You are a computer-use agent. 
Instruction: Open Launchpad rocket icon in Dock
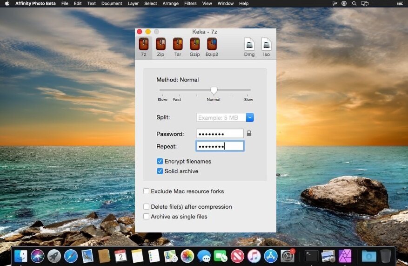point(54,256)
